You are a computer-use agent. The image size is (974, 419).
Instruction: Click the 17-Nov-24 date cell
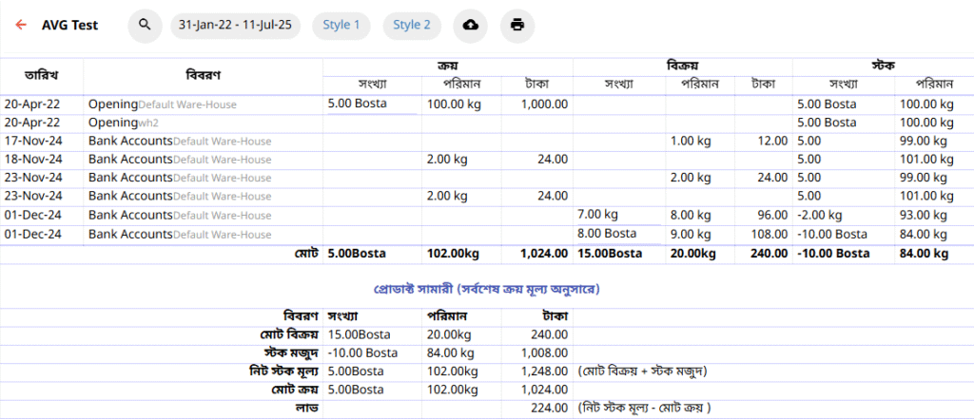pos(33,142)
